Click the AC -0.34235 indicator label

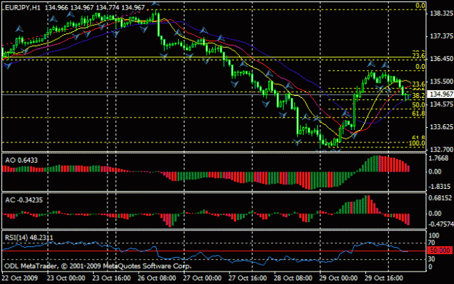(24, 200)
